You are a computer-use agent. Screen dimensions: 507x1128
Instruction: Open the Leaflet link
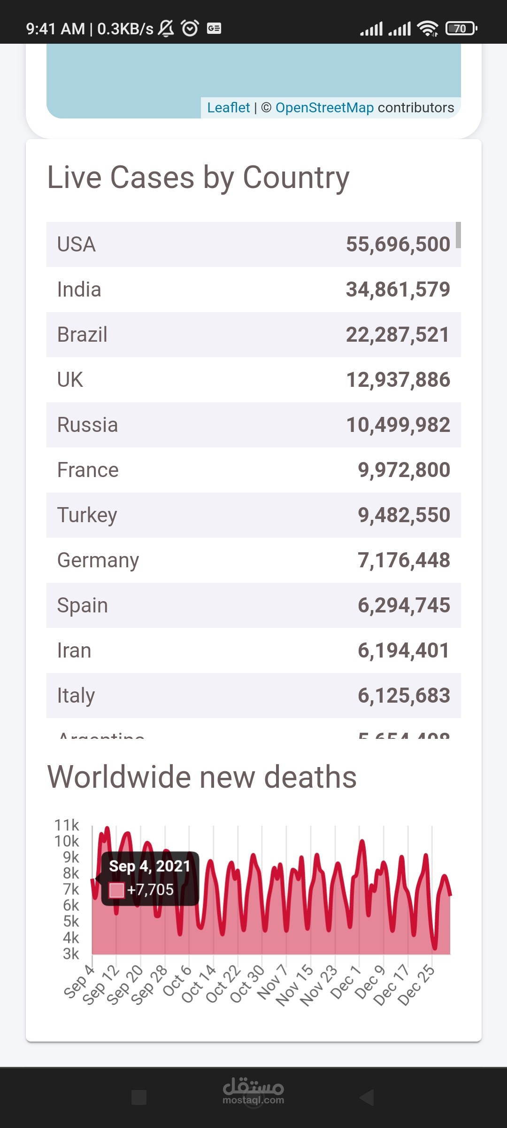(x=229, y=108)
